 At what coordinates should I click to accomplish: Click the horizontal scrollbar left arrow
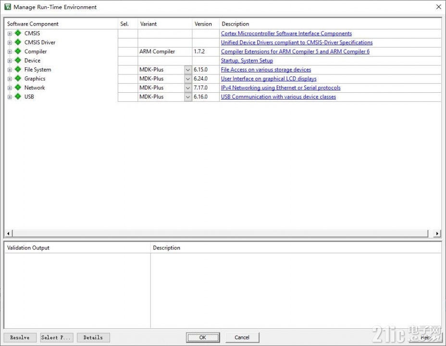[8, 234]
